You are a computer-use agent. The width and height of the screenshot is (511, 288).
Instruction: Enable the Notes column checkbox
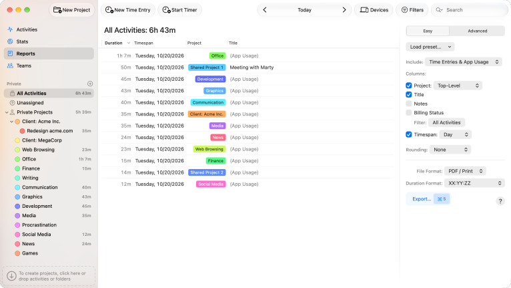[x=409, y=104]
